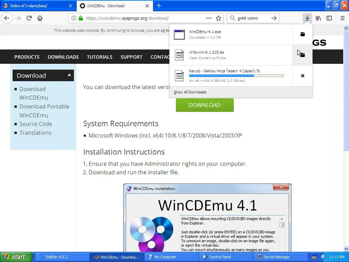This screenshot has width=349, height=262.
Task: Click the Naruto download progress bar
Action: click(237, 76)
